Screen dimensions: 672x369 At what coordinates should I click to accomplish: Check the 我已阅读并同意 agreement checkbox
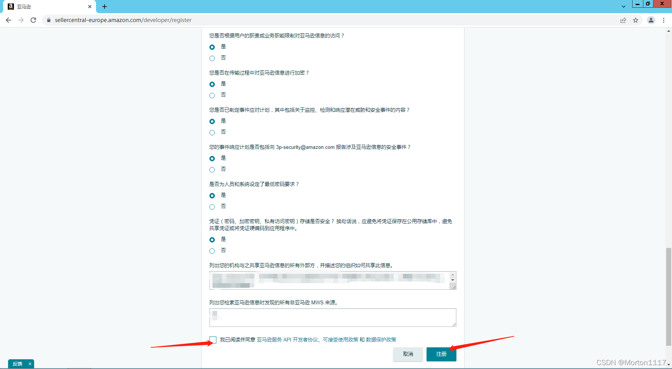click(213, 340)
